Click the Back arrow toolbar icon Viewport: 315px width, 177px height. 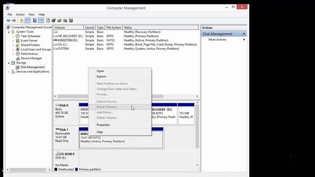pos(8,21)
